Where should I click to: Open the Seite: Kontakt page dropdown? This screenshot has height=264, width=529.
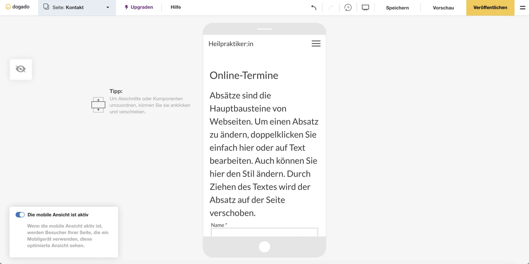pyautogui.click(x=77, y=7)
